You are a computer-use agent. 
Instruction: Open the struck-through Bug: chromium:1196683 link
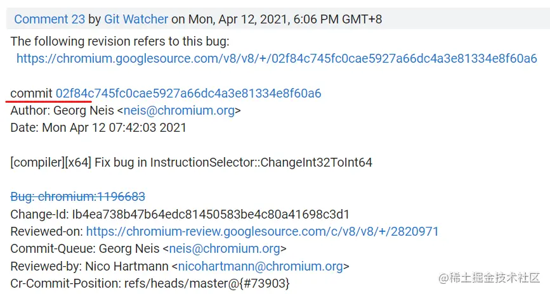click(x=78, y=196)
